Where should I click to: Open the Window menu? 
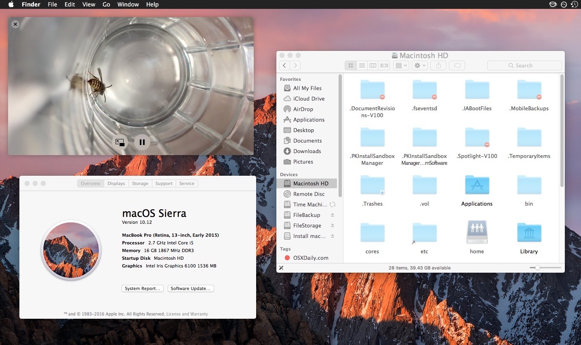click(x=128, y=4)
